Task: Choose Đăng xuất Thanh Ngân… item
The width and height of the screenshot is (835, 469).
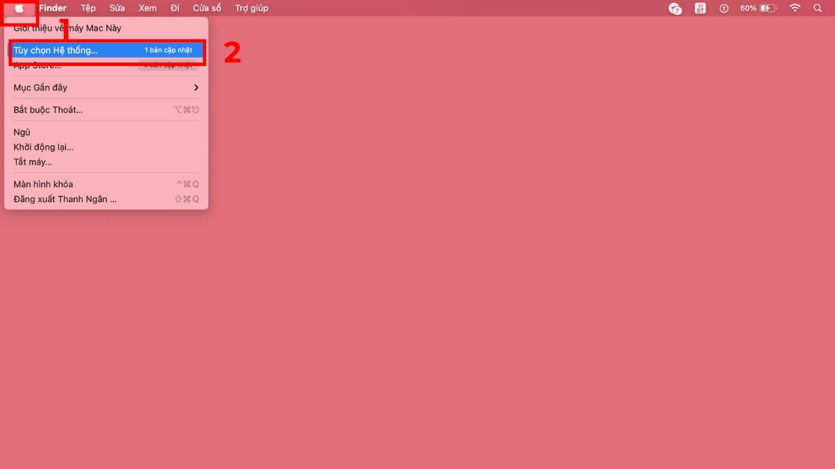Action: [x=106, y=199]
